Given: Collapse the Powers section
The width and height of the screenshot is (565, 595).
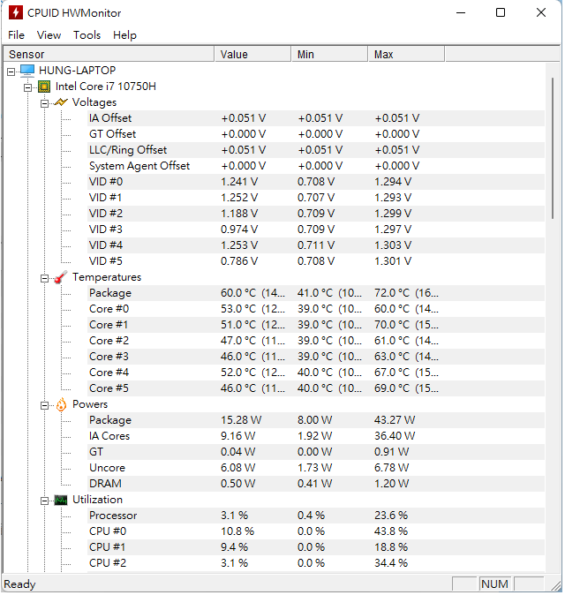Looking at the screenshot, I should (44, 406).
